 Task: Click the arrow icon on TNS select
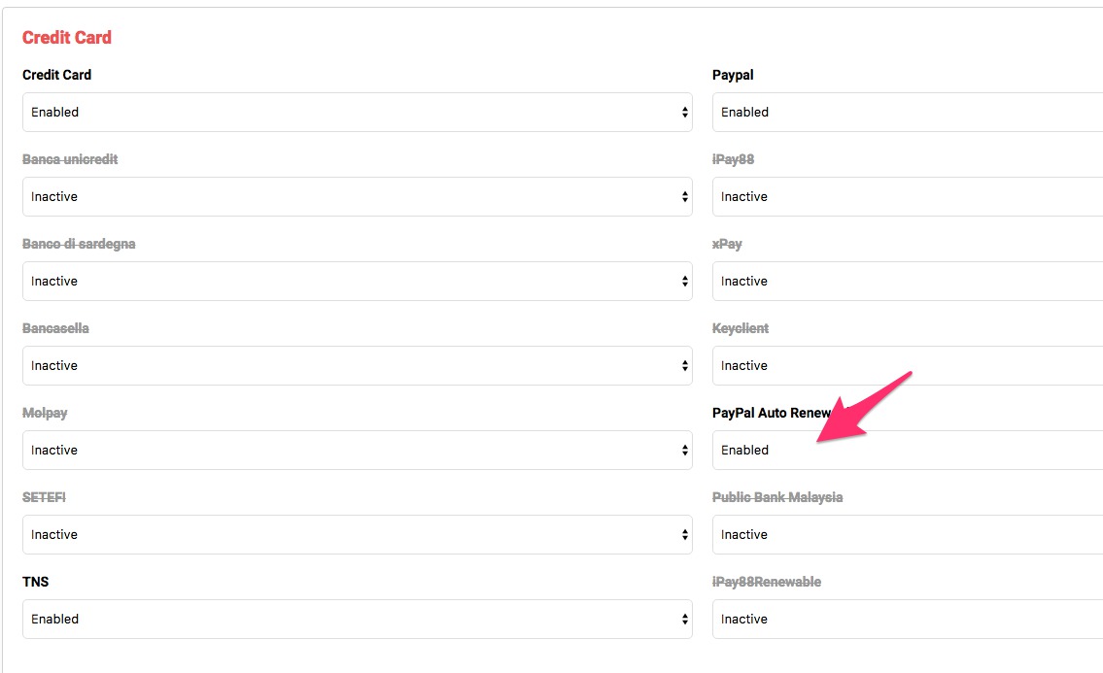click(x=685, y=620)
